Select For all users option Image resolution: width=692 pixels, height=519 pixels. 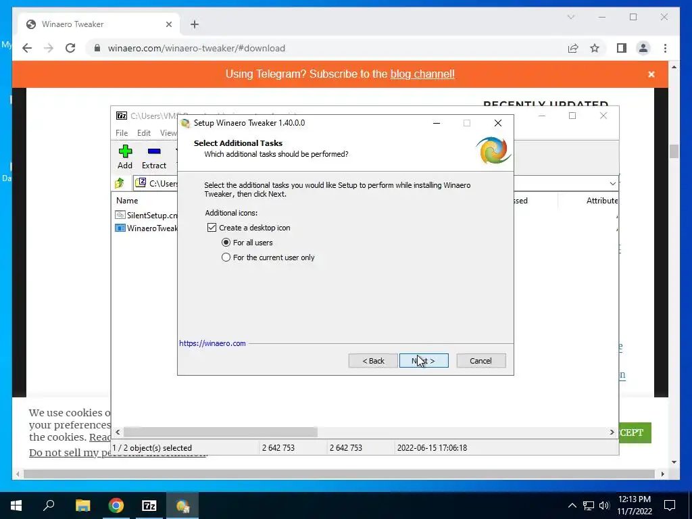pyautogui.click(x=226, y=243)
